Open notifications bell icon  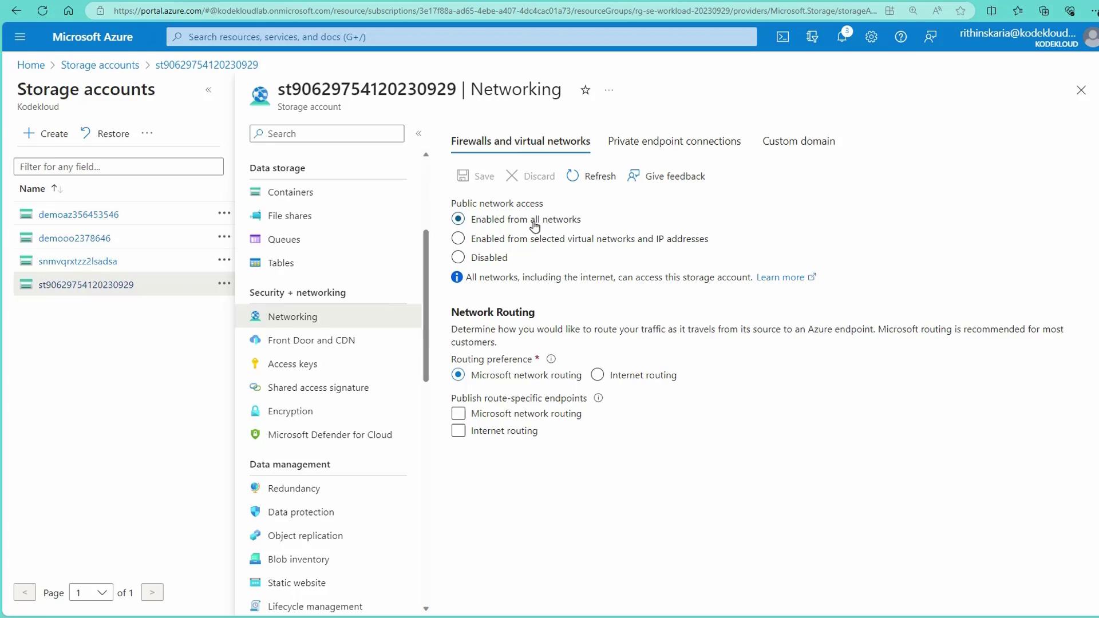click(x=841, y=37)
